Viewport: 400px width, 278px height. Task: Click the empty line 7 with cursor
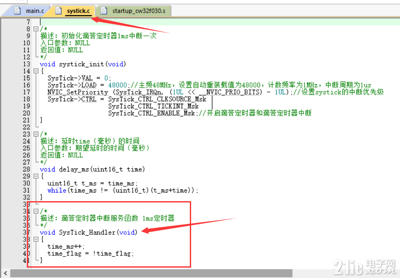219,22
